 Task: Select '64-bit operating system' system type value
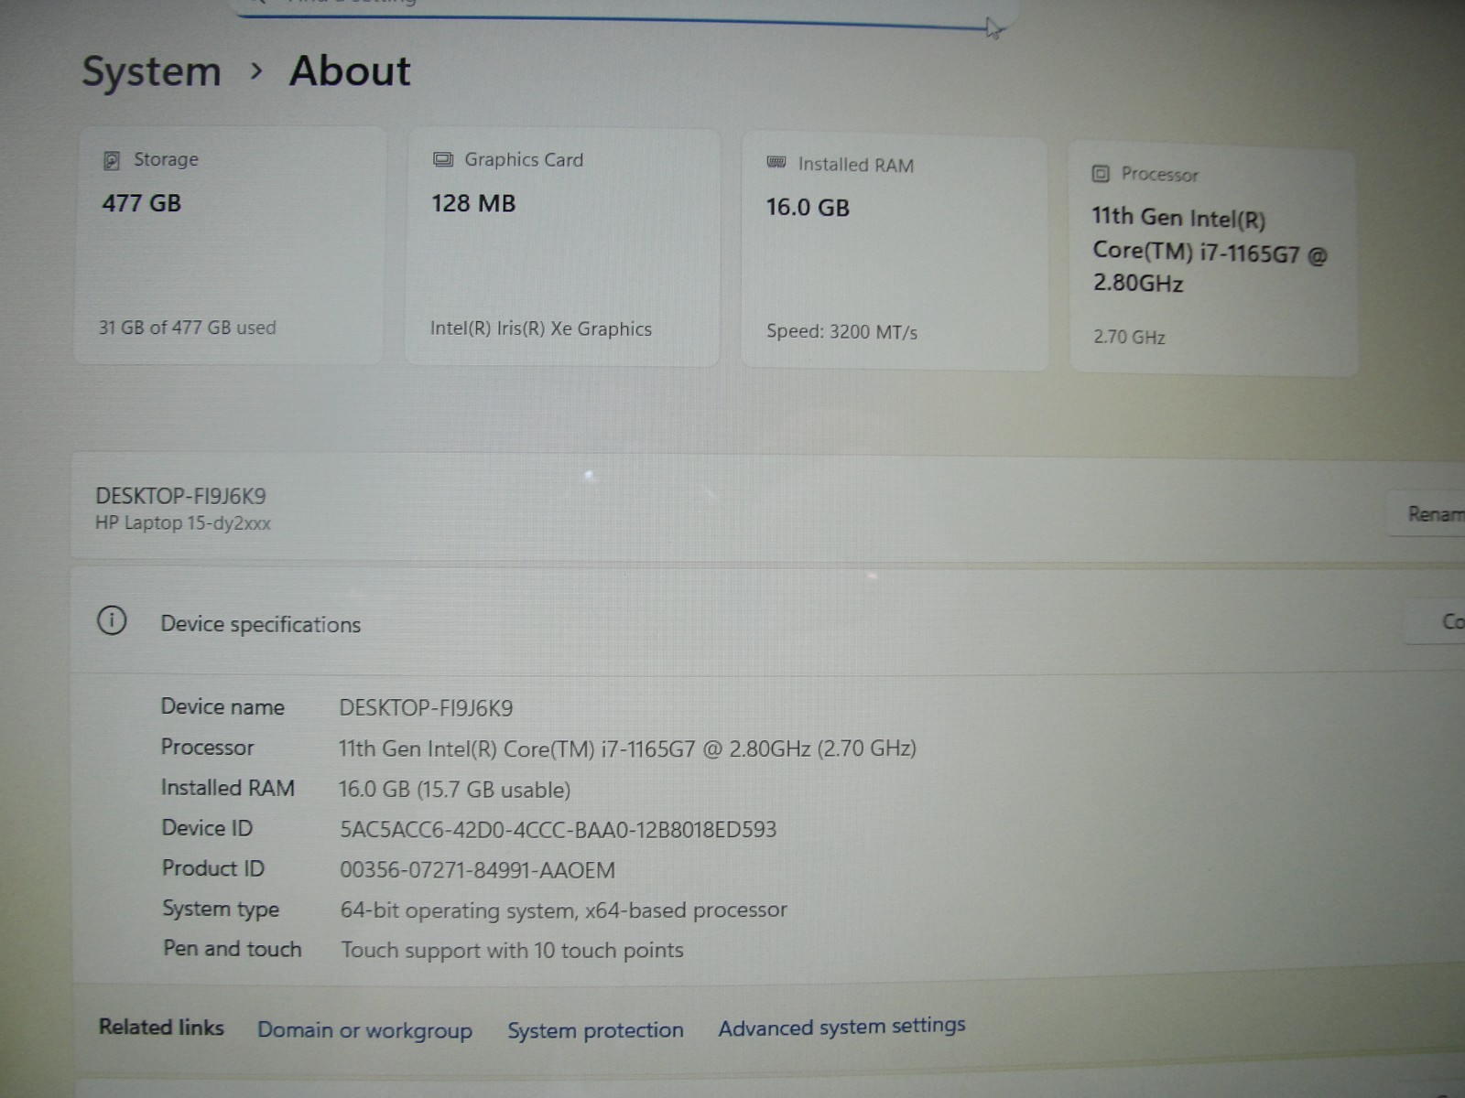pos(563,910)
